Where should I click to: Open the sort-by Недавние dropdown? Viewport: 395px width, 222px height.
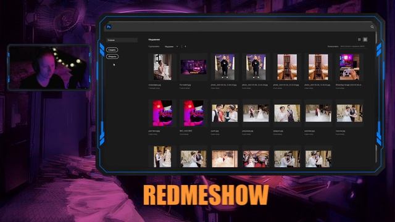pos(172,47)
